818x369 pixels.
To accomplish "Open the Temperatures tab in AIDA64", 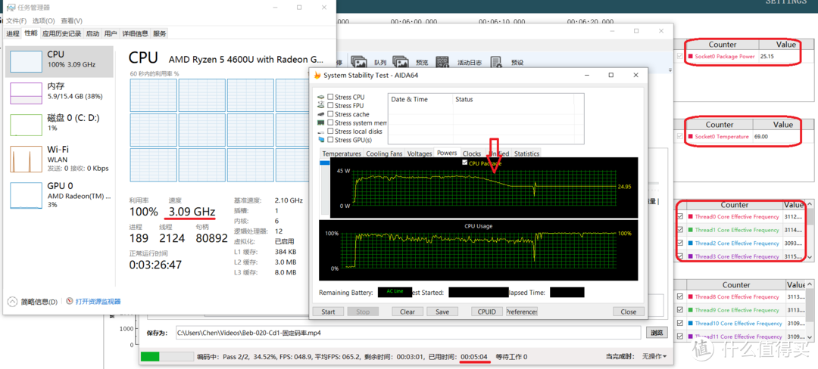I will (x=342, y=153).
